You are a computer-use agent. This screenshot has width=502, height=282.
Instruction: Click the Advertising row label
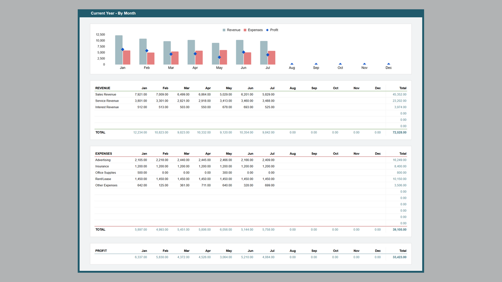(103, 160)
